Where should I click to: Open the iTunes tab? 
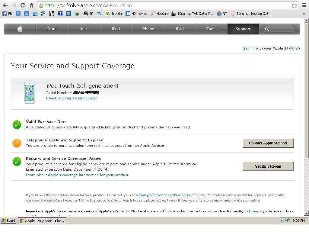(x=212, y=29)
